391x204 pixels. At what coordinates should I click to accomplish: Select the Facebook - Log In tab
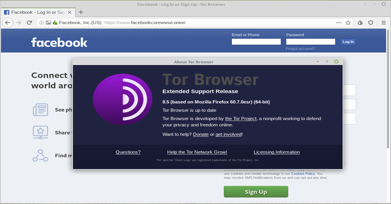[x=38, y=12]
